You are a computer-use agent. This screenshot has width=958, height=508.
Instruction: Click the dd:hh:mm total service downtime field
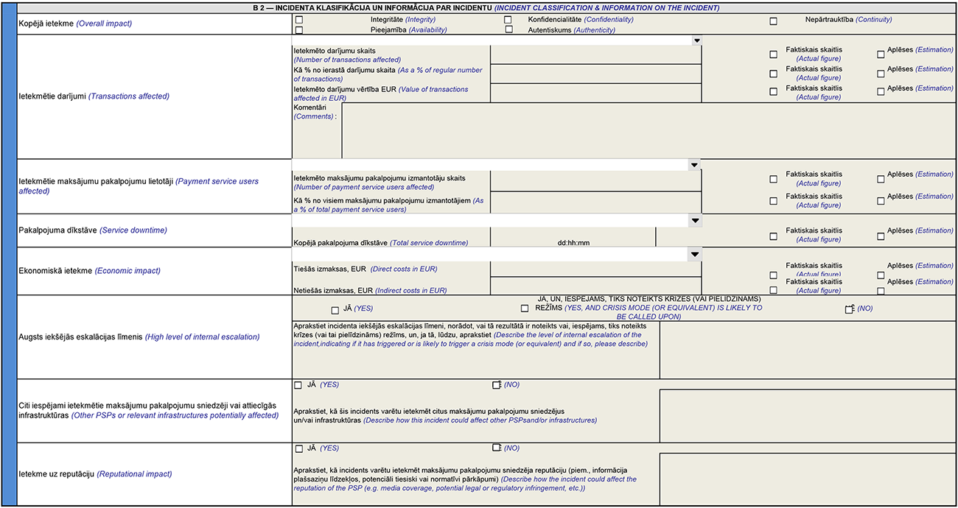573,238
